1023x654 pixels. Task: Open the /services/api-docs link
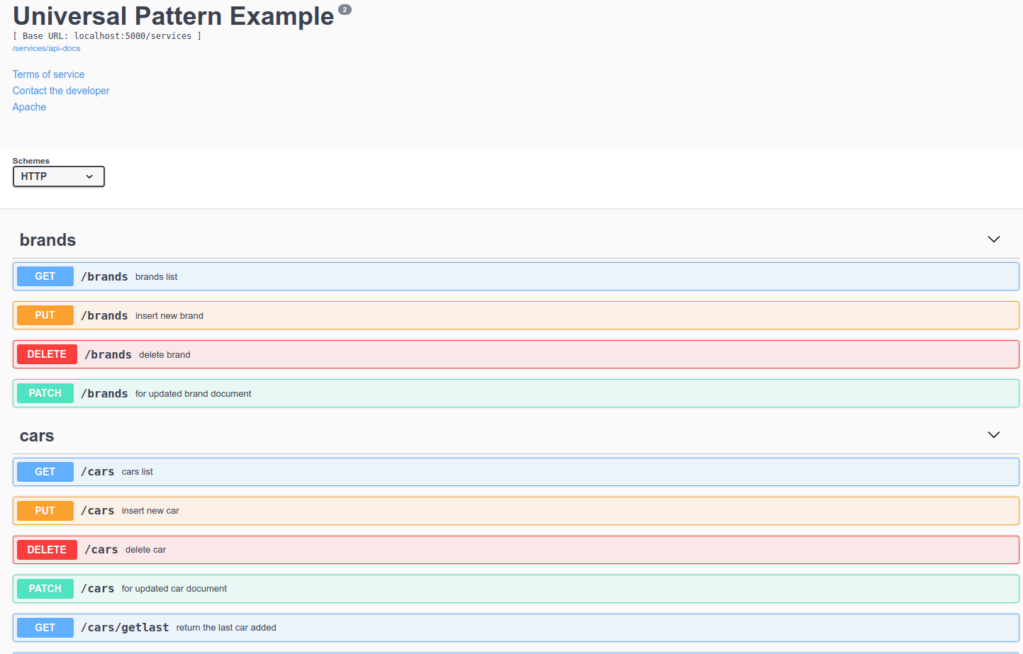pyautogui.click(x=46, y=48)
